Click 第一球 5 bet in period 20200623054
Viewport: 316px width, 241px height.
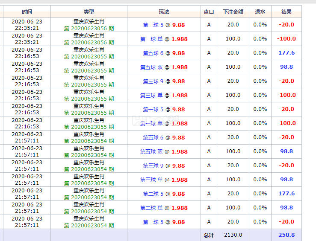164,222
